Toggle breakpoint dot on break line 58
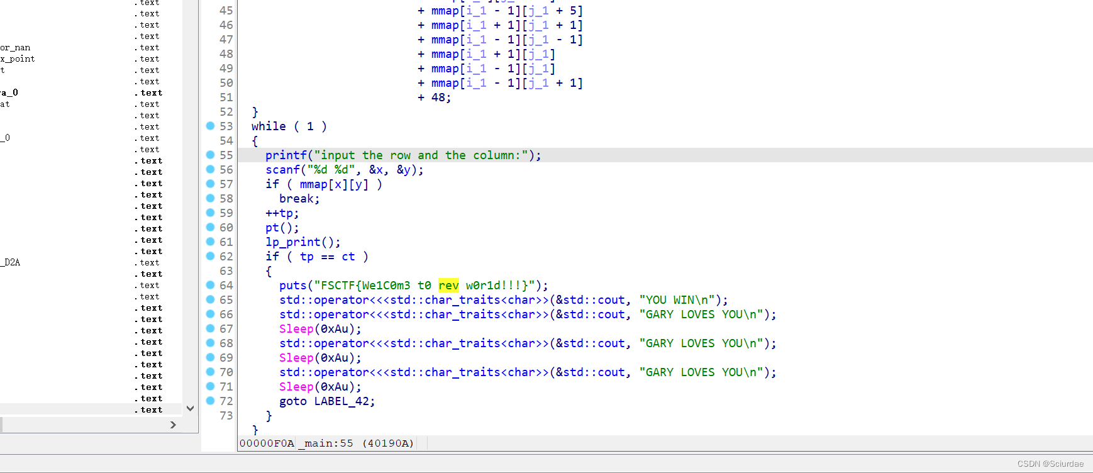The image size is (1093, 473). [x=210, y=198]
